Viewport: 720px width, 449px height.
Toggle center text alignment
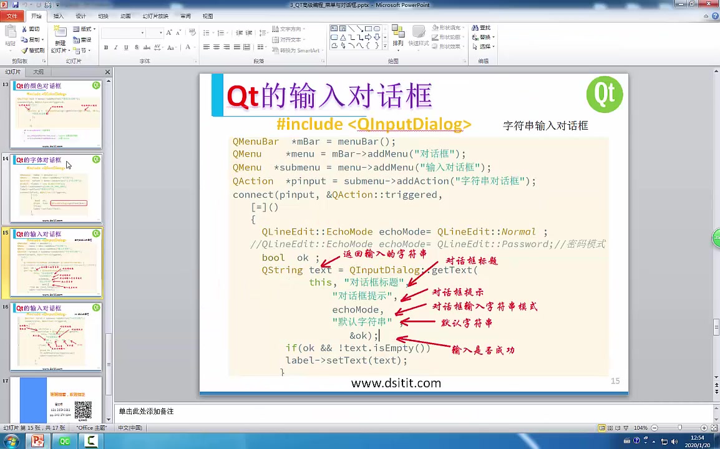click(215, 47)
